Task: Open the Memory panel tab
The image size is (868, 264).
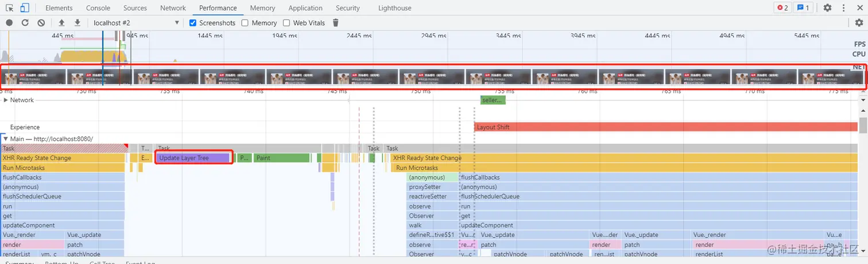Action: 262,8
